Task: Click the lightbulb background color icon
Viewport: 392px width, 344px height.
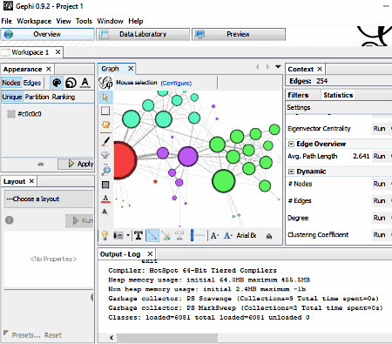Action: (105, 235)
